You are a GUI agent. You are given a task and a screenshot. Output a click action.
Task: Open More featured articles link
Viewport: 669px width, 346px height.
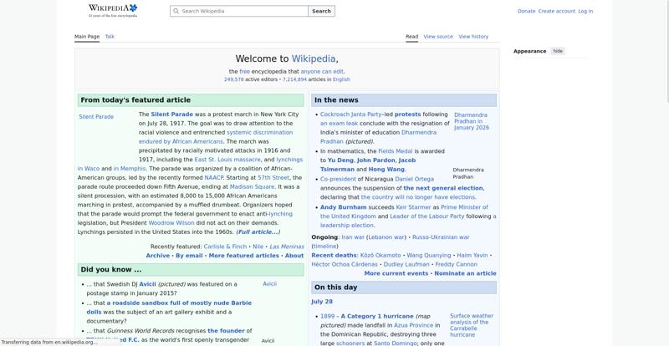243,256
